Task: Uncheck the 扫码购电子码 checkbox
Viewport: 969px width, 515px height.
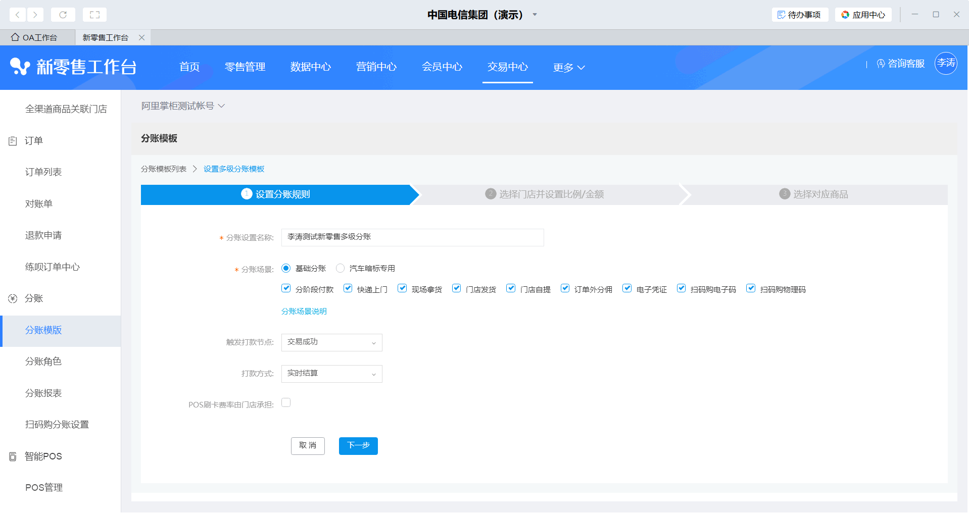Action: coord(682,288)
